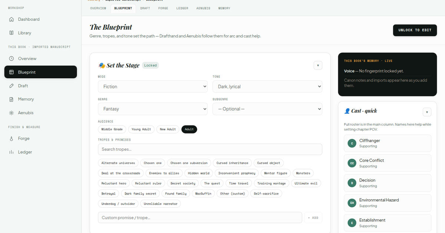Toggle the Hidden world trope
445x233 pixels.
(198, 173)
